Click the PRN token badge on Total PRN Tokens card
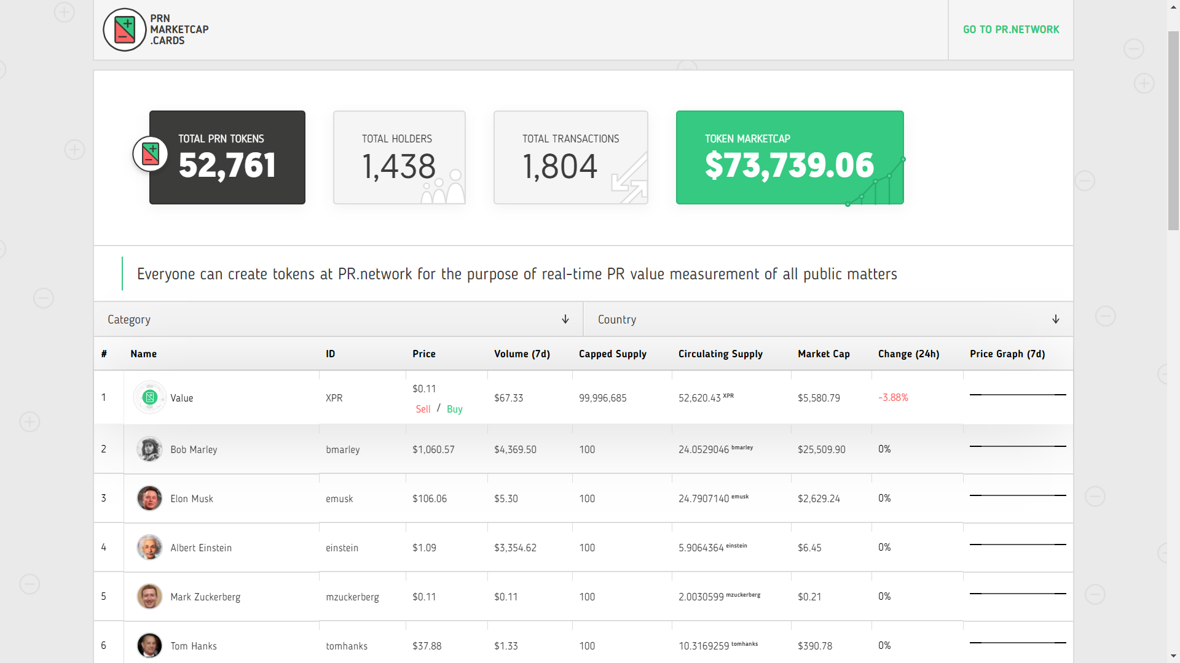The image size is (1180, 663). point(151,154)
